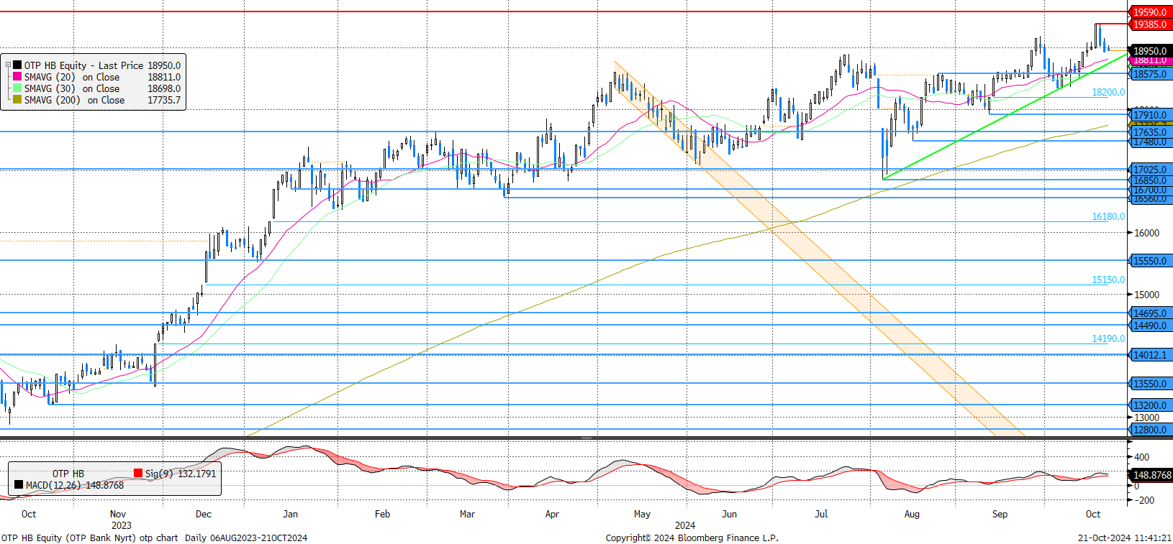Viewport: 1173px width, 544px height.
Task: Click the 18200.0 line annotation
Action: [x=1108, y=92]
